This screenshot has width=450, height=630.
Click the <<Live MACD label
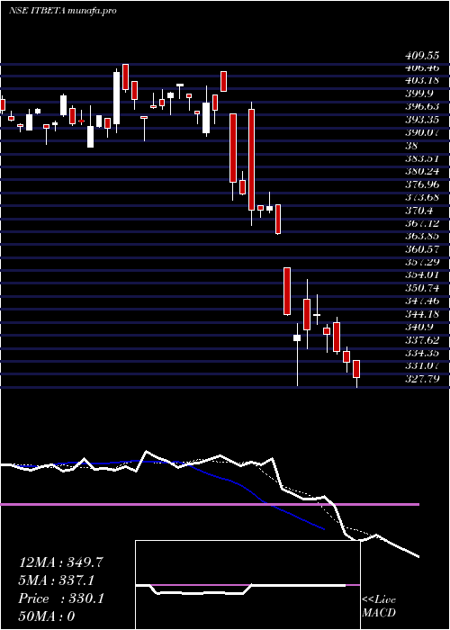379,607
